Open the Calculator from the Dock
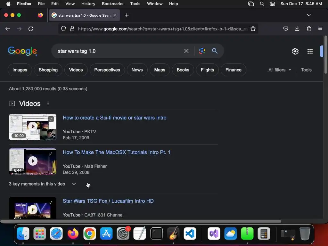This screenshot has height=246, width=328. [x=264, y=234]
